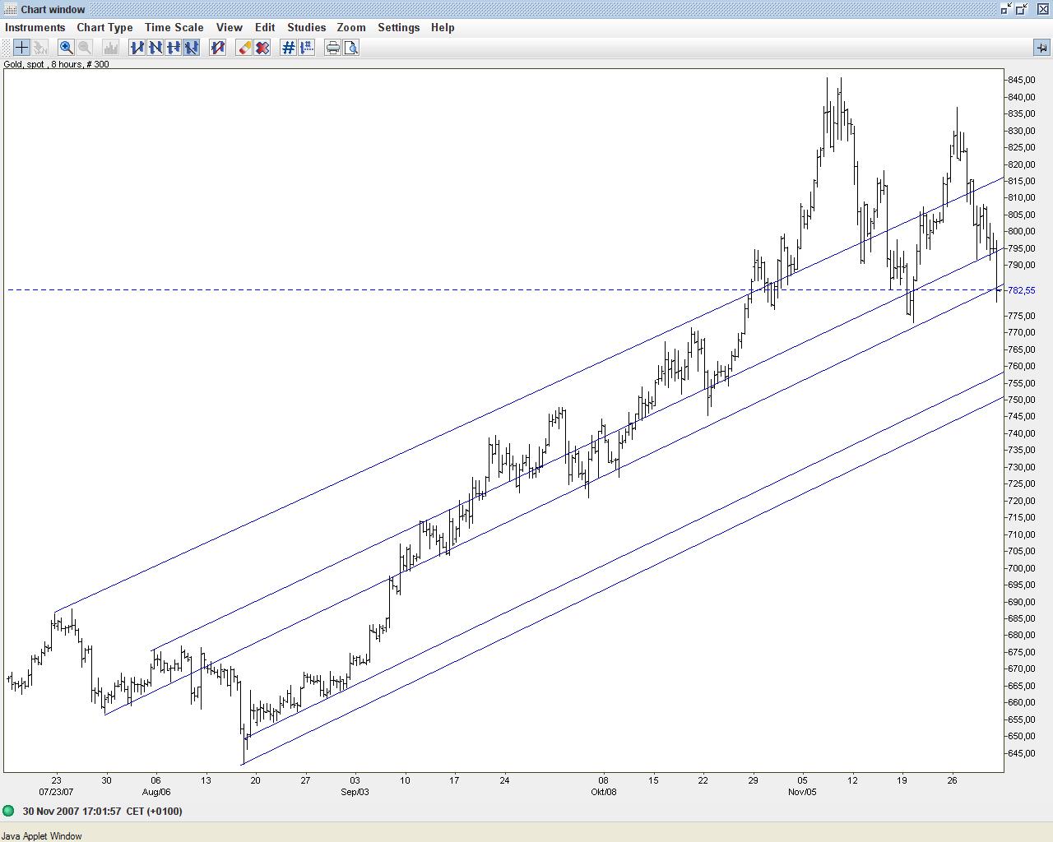Select the first trend line drawing tool
Viewport: 1053px width, 842px height.
tap(137, 48)
